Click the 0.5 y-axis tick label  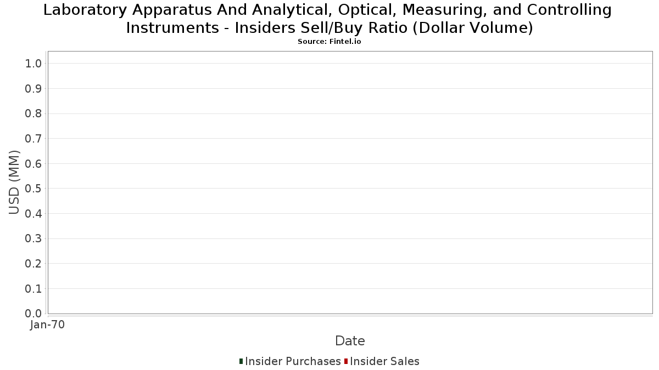pyautogui.click(x=33, y=189)
